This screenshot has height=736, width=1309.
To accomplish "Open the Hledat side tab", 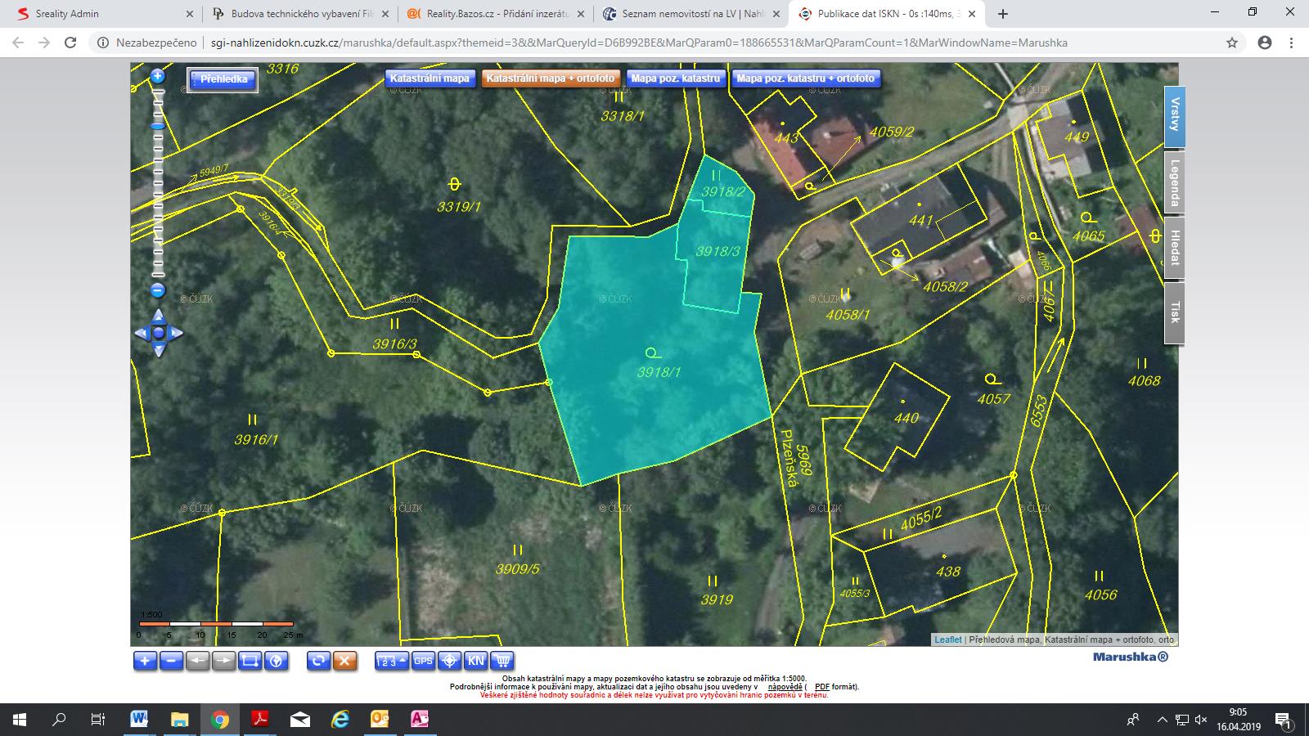I will point(1175,248).
